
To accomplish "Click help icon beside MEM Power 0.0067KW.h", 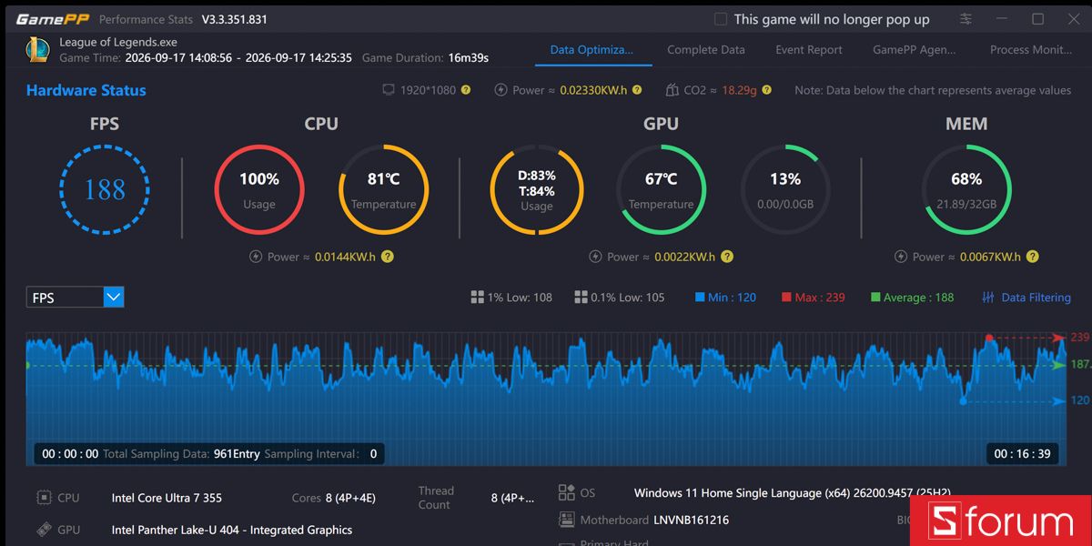I will pyautogui.click(x=1032, y=257).
